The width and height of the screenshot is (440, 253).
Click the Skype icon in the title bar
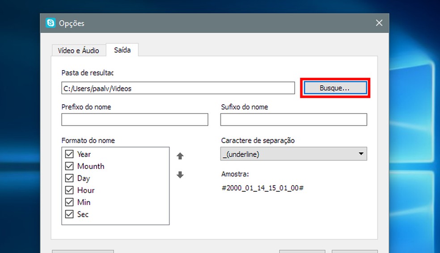[x=51, y=23]
